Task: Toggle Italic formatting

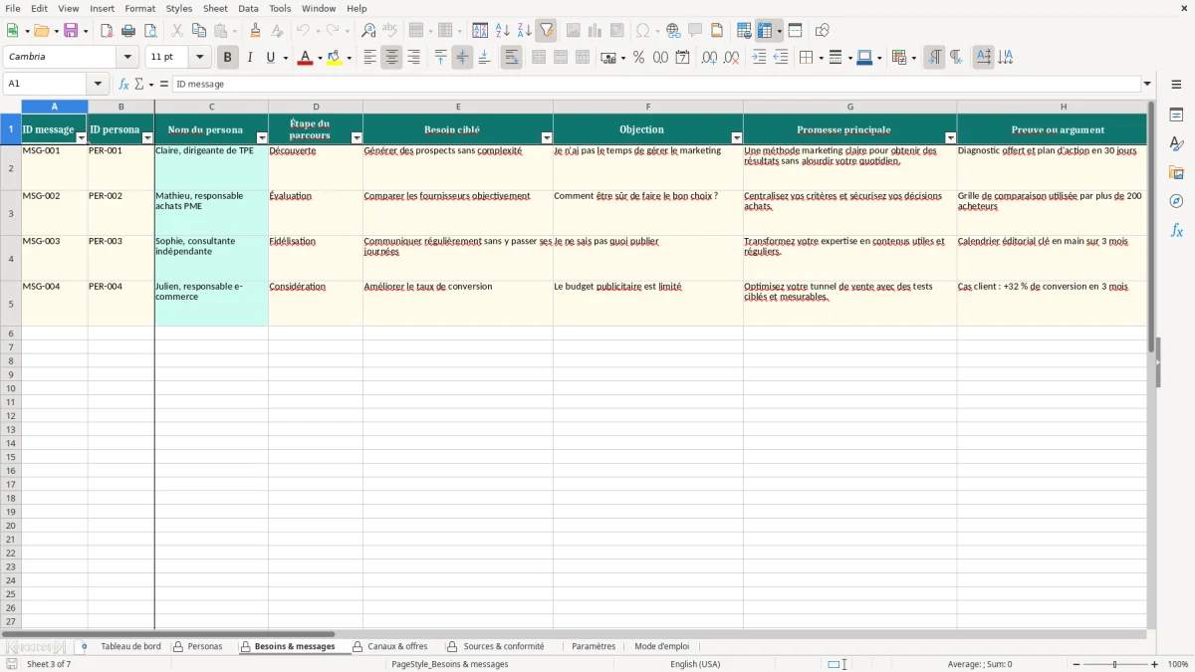Action: click(x=250, y=58)
